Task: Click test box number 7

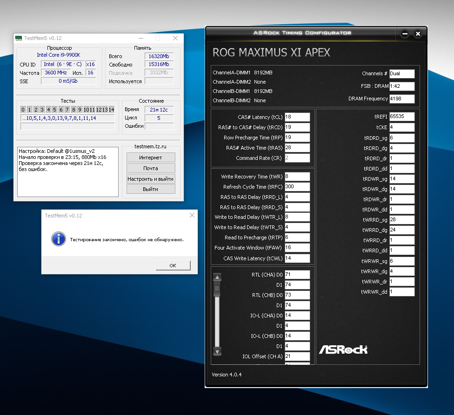Action: point(67,110)
